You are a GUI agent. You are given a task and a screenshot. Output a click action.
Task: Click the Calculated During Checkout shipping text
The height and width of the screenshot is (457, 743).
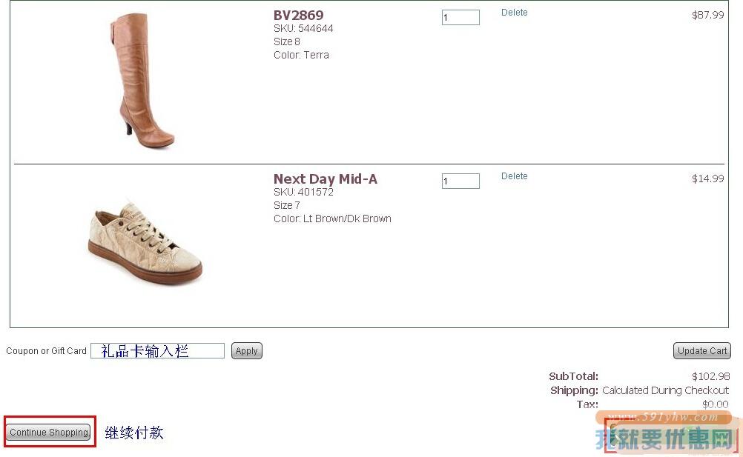click(x=665, y=390)
